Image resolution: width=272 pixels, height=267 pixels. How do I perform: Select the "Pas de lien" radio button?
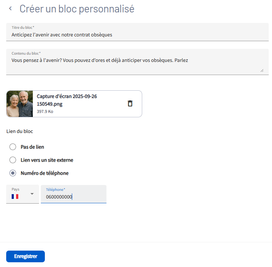click(x=13, y=147)
